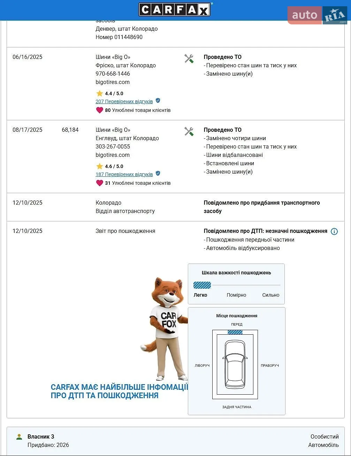Click the CARFAX logo in header

click(x=174, y=9)
